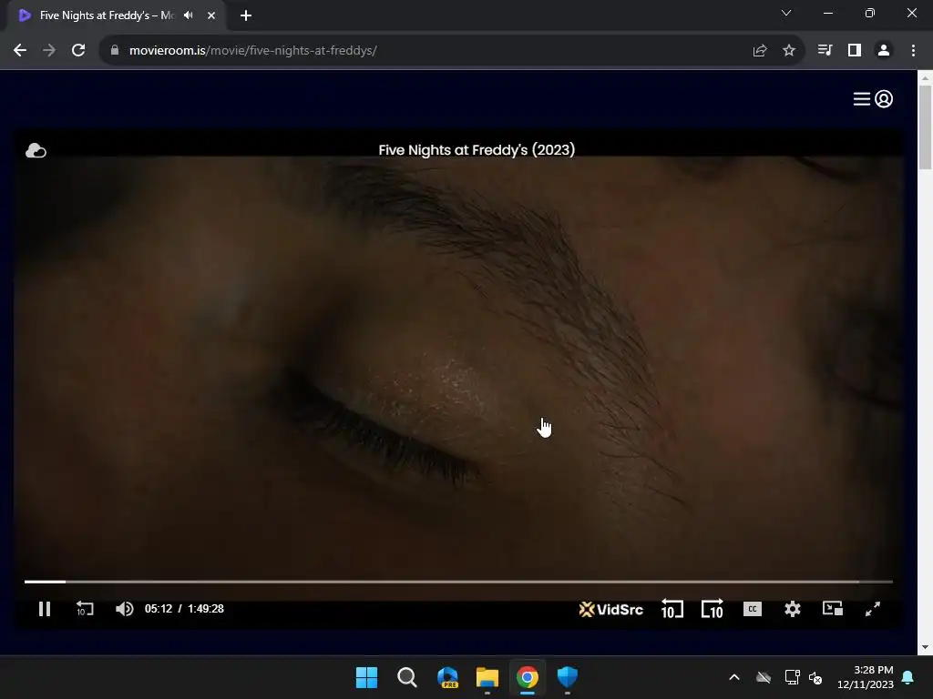Click the scrollbar down arrow

(925, 647)
